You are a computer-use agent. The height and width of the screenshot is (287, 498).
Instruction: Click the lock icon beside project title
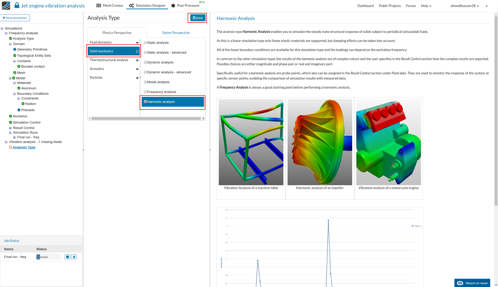[17, 5]
